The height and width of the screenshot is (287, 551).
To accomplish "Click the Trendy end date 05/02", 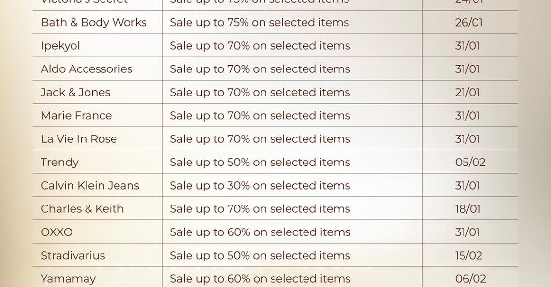I will [x=470, y=162].
